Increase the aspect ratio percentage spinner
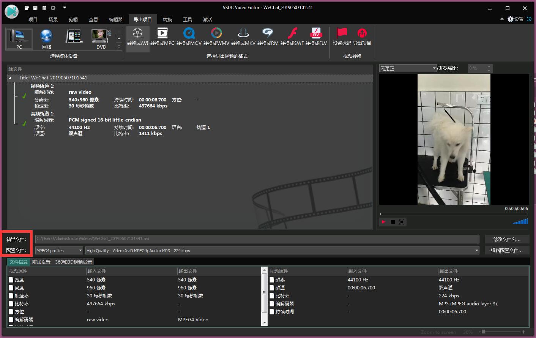This screenshot has height=338, width=536. coord(489,66)
